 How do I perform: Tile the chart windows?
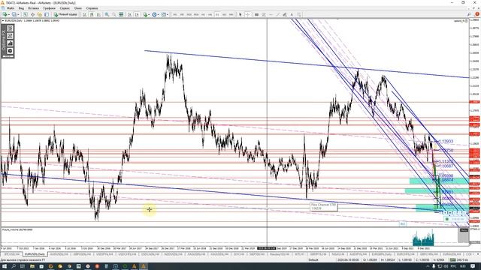coord(121,14)
